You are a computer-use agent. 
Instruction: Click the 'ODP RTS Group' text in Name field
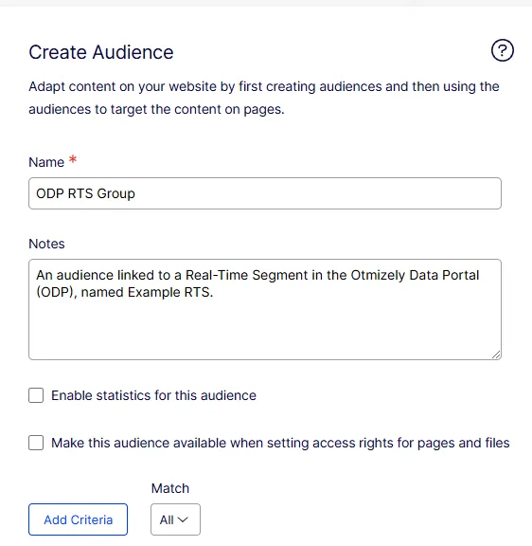pos(85,193)
